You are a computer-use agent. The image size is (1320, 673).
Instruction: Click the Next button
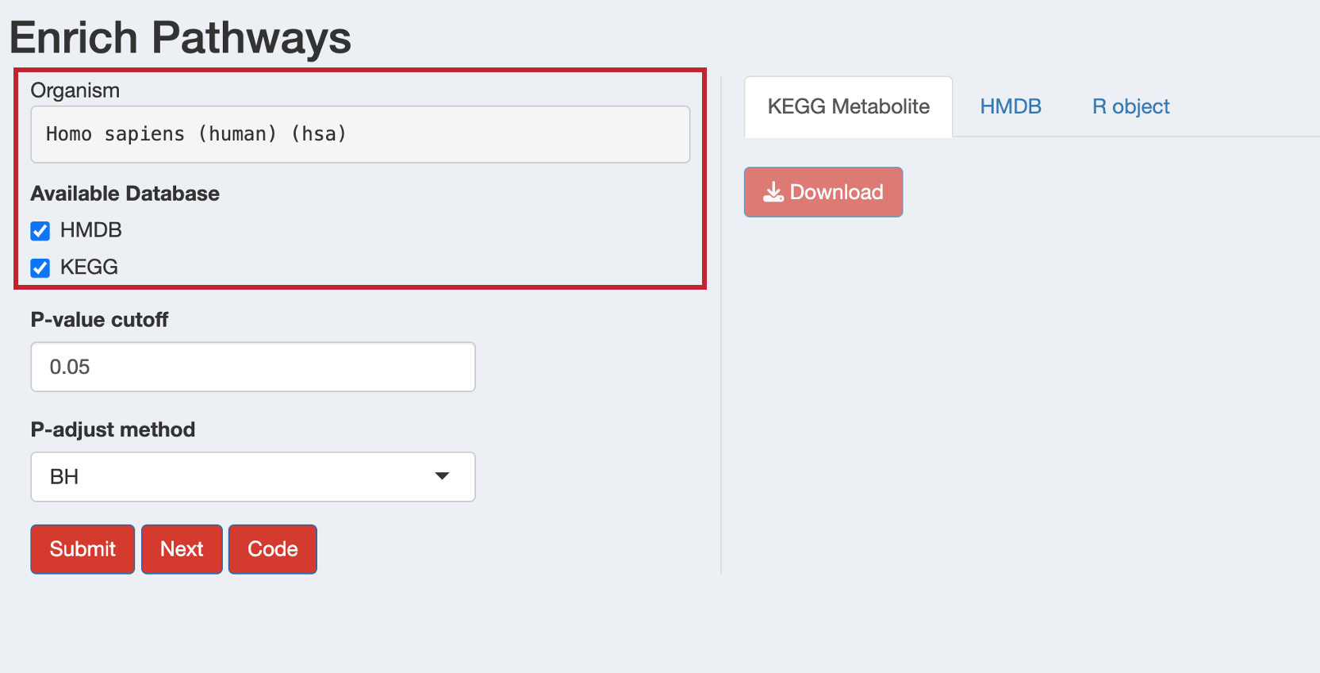coord(182,549)
